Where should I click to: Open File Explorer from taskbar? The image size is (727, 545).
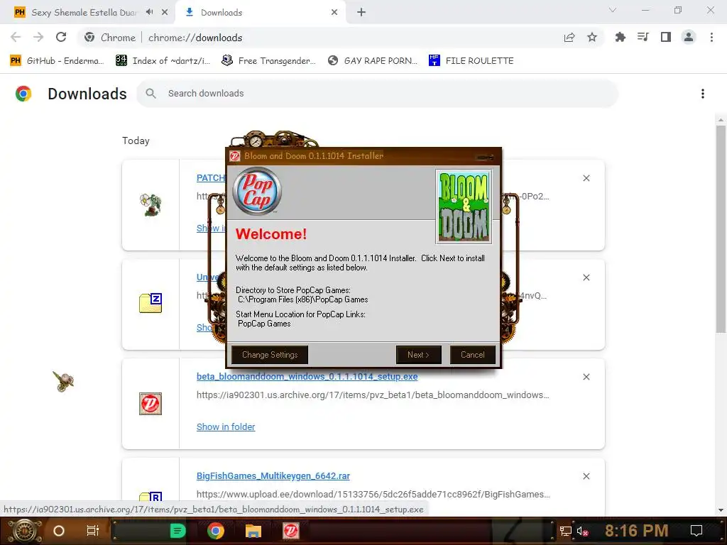(x=253, y=531)
